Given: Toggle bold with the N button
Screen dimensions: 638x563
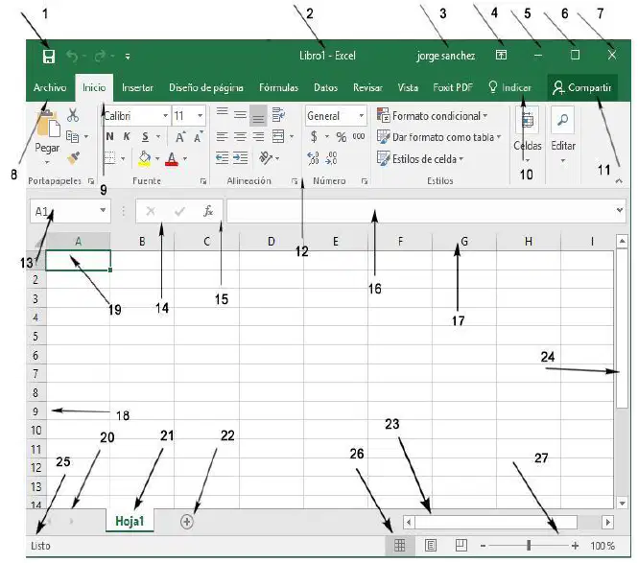Looking at the screenshot, I should (x=110, y=137).
